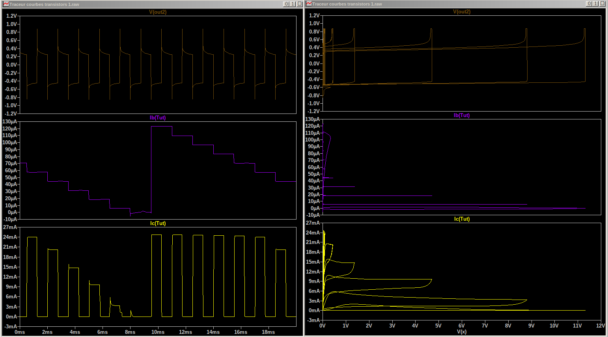Select the V(out2) trace label in the right window

462,12
